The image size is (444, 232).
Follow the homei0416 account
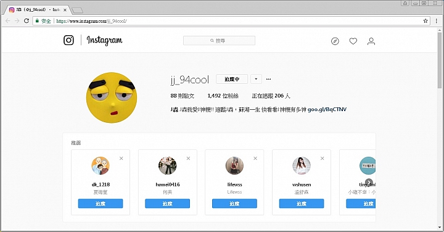pyautogui.click(x=167, y=204)
